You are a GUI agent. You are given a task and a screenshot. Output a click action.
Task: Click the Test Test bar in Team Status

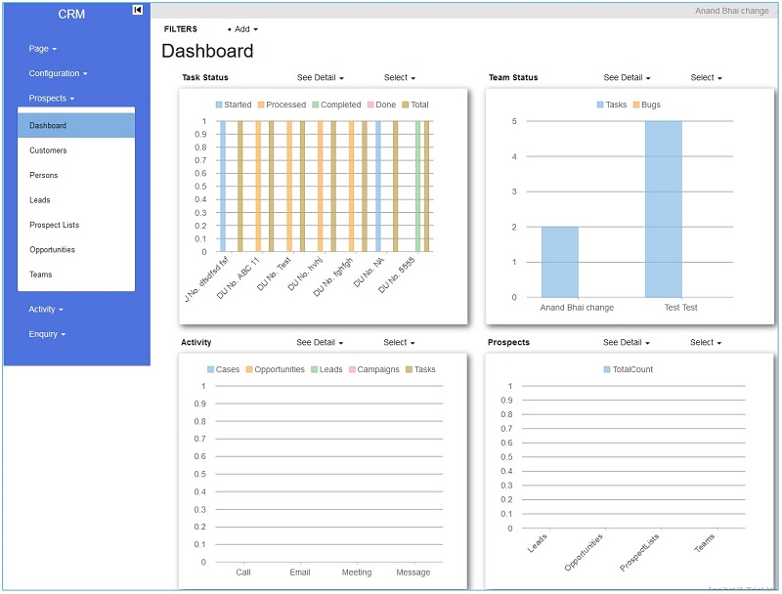[663, 209]
